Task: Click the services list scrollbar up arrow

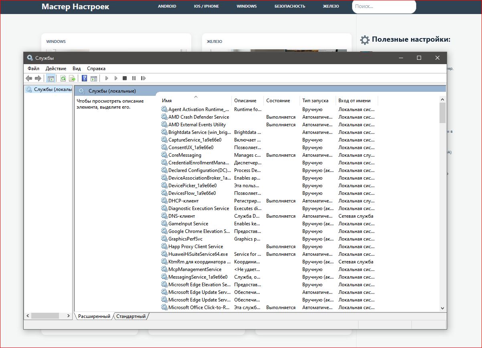Action: tap(442, 99)
